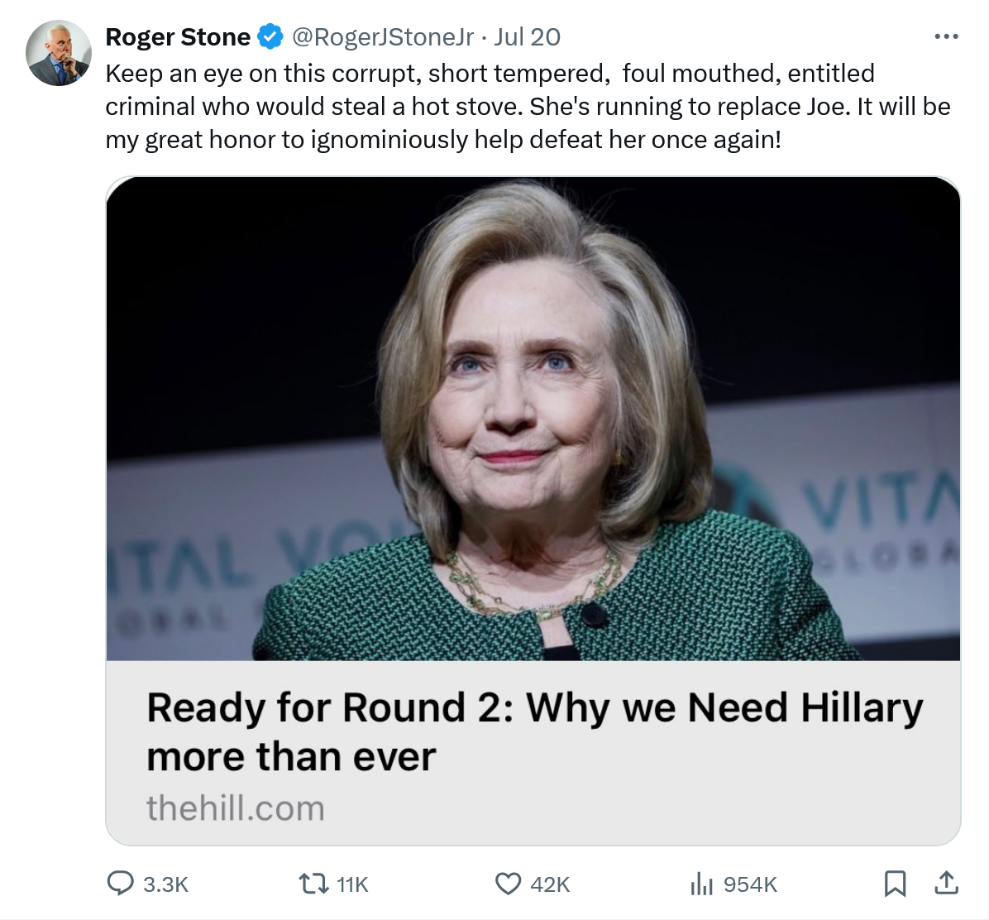Click the share upload arrow icon
989x920 pixels.
(x=946, y=884)
